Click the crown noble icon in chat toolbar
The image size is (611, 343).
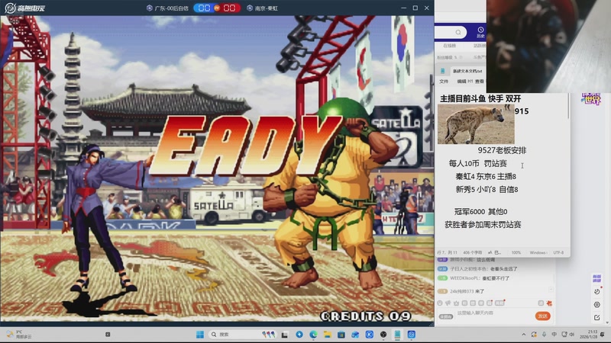point(456,303)
